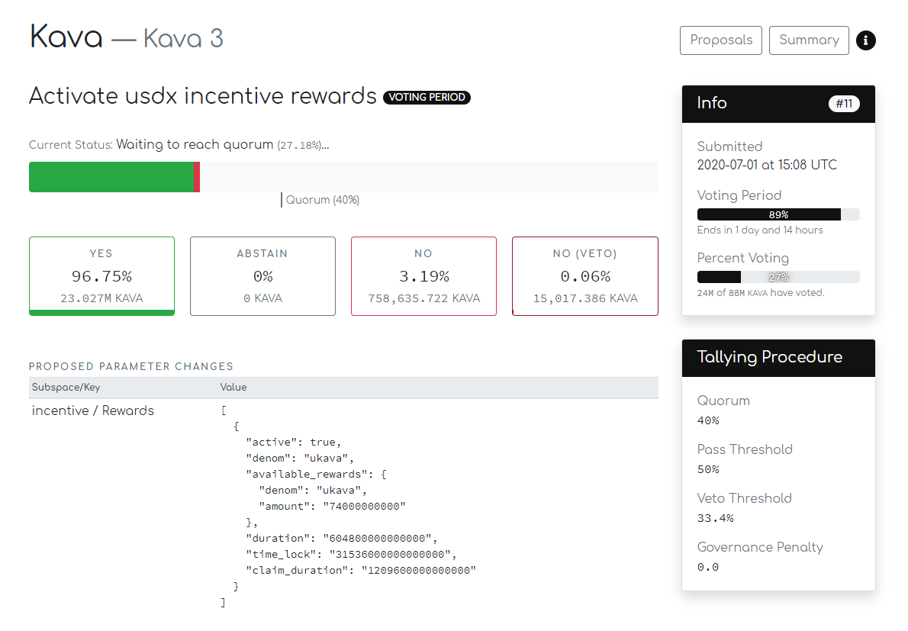The height and width of the screenshot is (631, 908).
Task: Click the Quorum (40%) marker label
Action: point(323,200)
